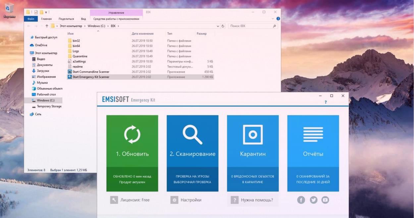Viewport: 414px width, 218px height.
Task: Open the recent locations dropdown arrow
Action: pos(42,26)
